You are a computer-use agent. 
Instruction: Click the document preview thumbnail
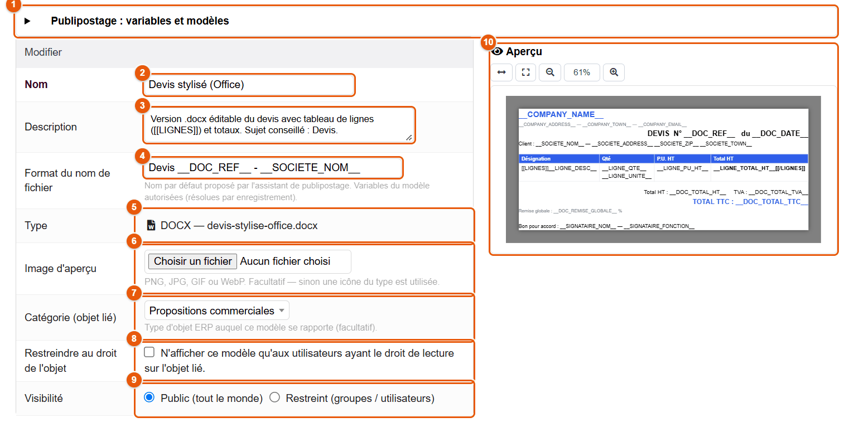click(x=663, y=169)
